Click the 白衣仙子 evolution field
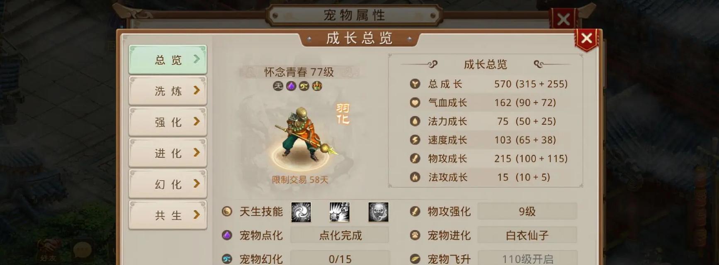 point(527,236)
